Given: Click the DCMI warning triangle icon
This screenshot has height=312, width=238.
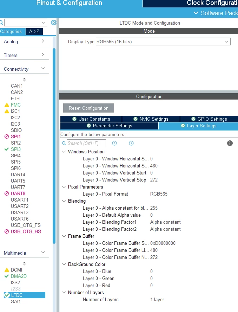Looking at the screenshot, I should click(x=7, y=270).
